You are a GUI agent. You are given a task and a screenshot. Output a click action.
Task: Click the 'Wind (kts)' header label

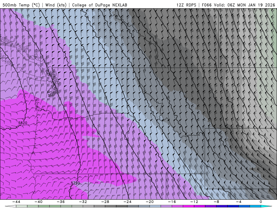[x=56, y=5]
